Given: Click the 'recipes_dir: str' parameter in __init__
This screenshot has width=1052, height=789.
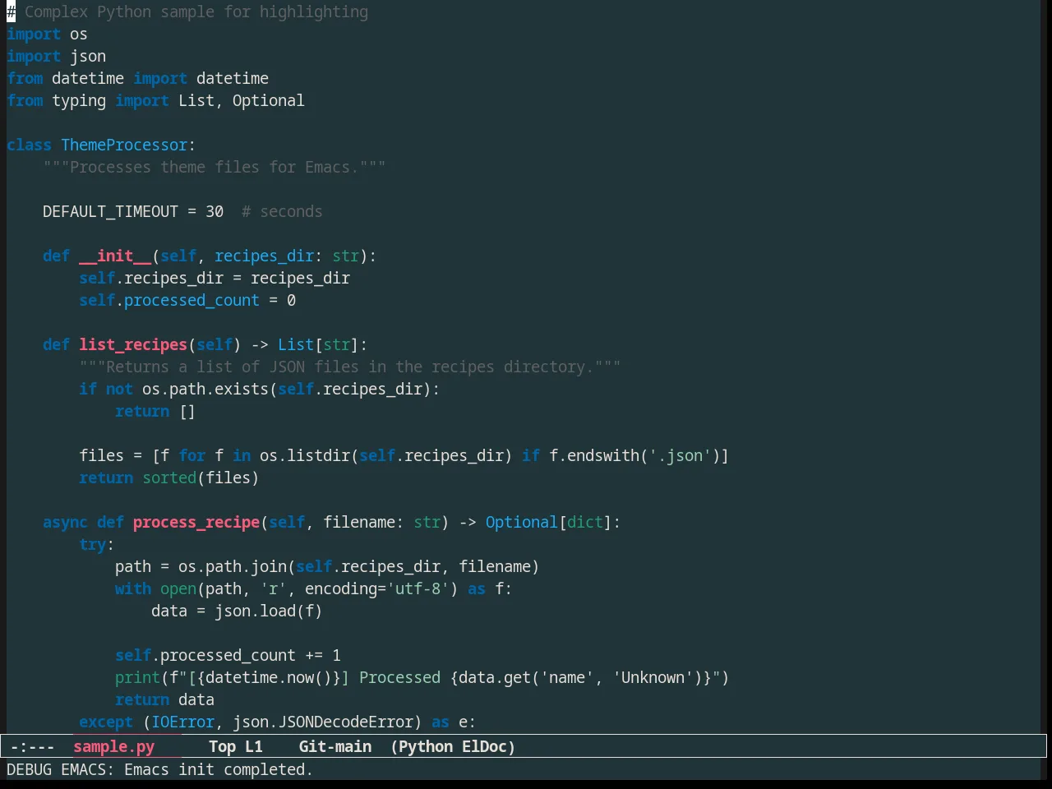Looking at the screenshot, I should [287, 256].
